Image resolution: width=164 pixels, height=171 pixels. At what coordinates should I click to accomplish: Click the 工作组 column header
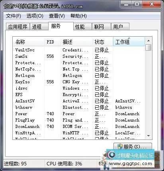coord(129,42)
